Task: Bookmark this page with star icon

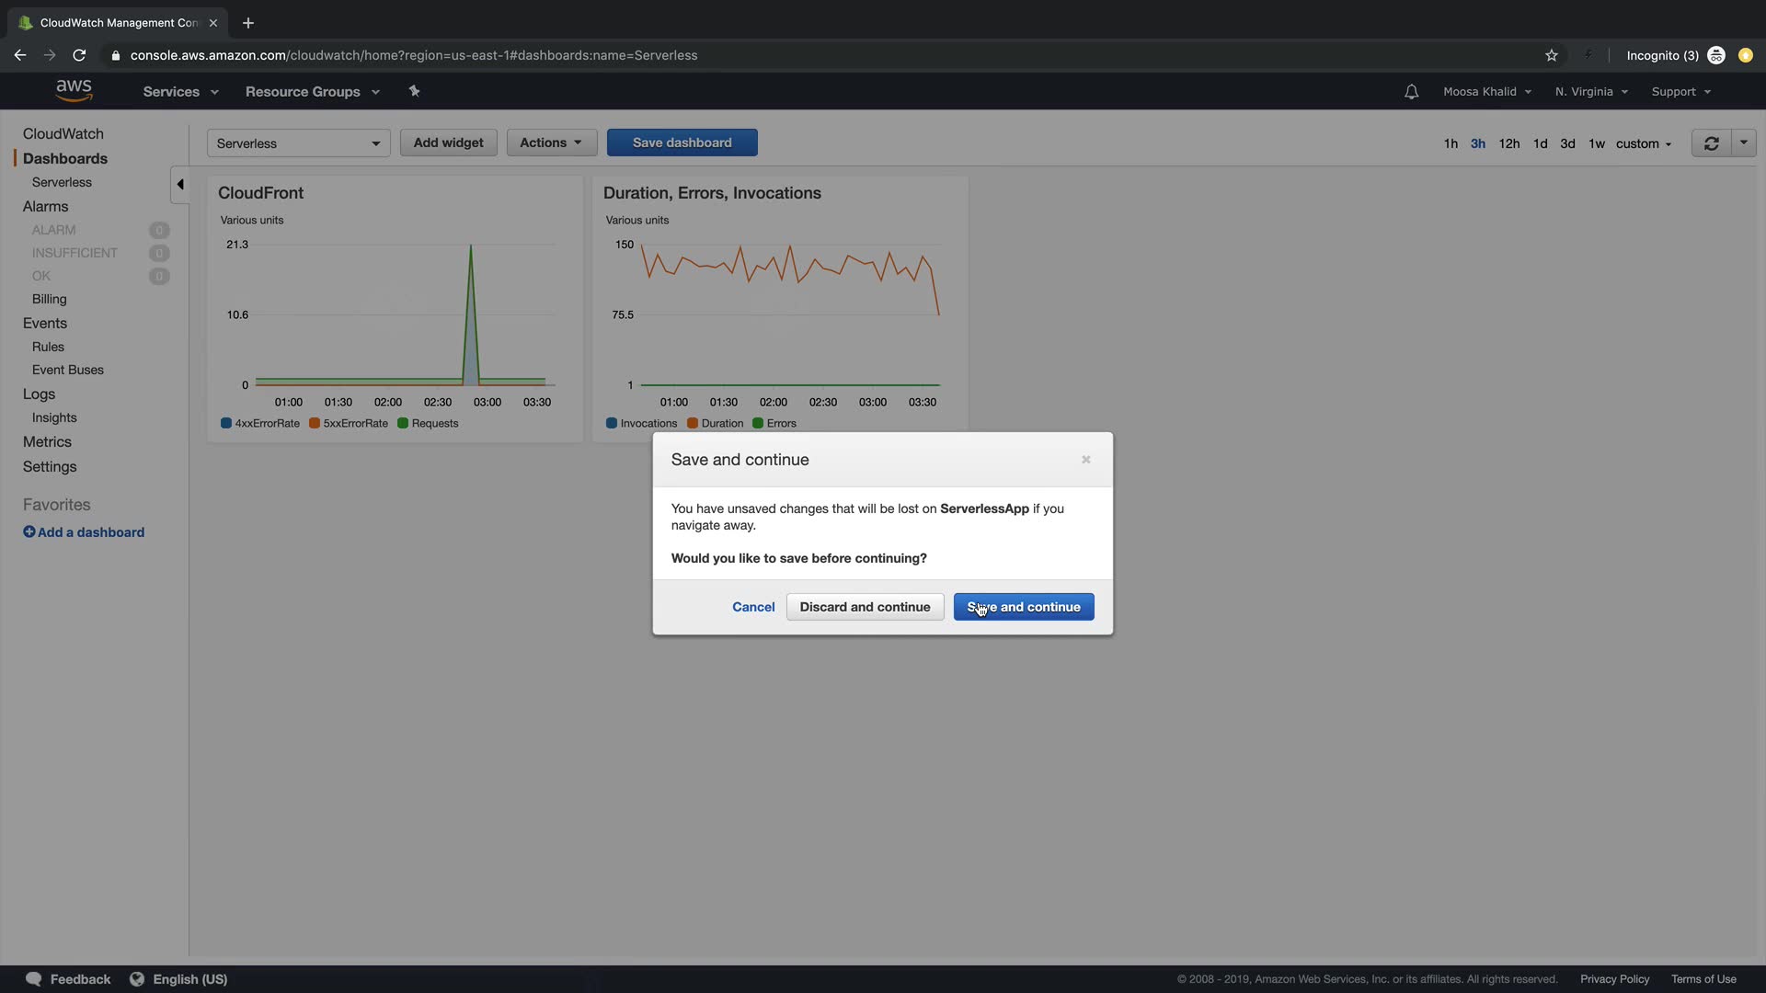Action: (x=1552, y=55)
